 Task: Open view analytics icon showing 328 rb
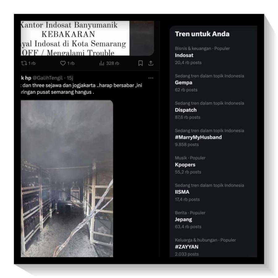click(x=102, y=63)
